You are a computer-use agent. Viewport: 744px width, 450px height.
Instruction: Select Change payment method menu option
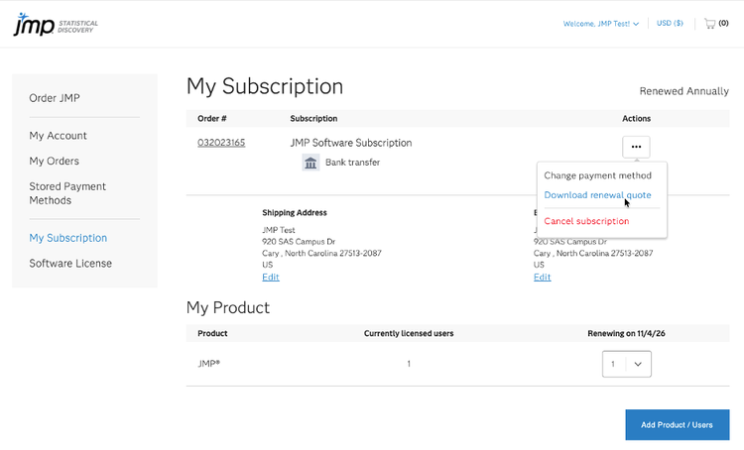coord(597,175)
